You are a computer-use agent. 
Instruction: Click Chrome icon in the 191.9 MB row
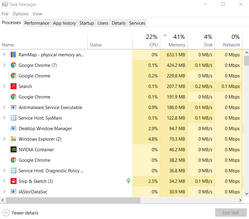13,97
